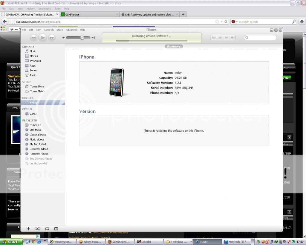Open a new Firefox tab
The width and height of the screenshot is (306, 245).
[x=183, y=14]
